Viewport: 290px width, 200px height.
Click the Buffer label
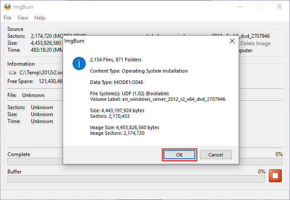point(14,172)
